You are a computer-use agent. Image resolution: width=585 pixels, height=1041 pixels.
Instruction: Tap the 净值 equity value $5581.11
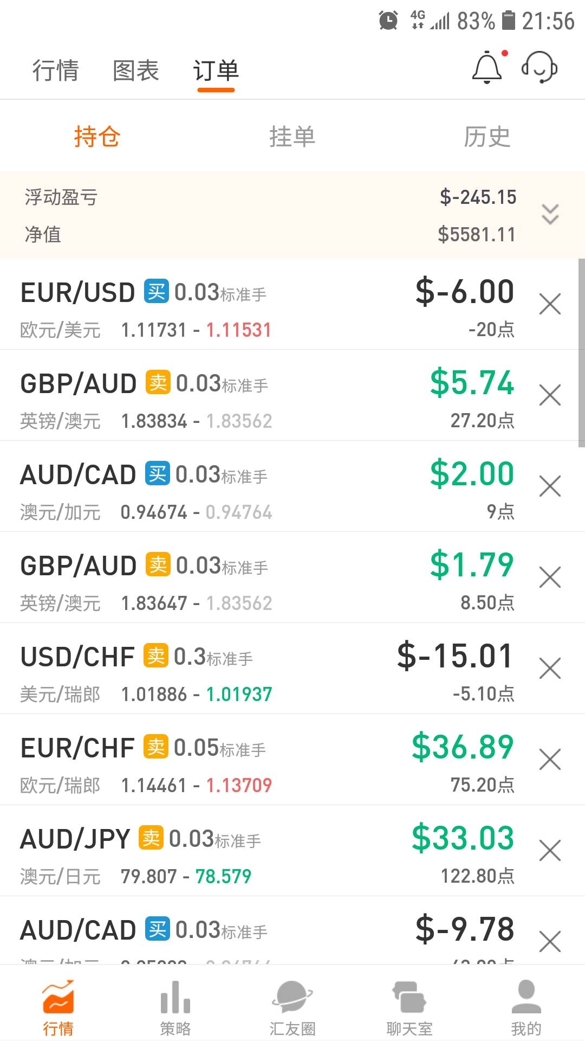[477, 234]
